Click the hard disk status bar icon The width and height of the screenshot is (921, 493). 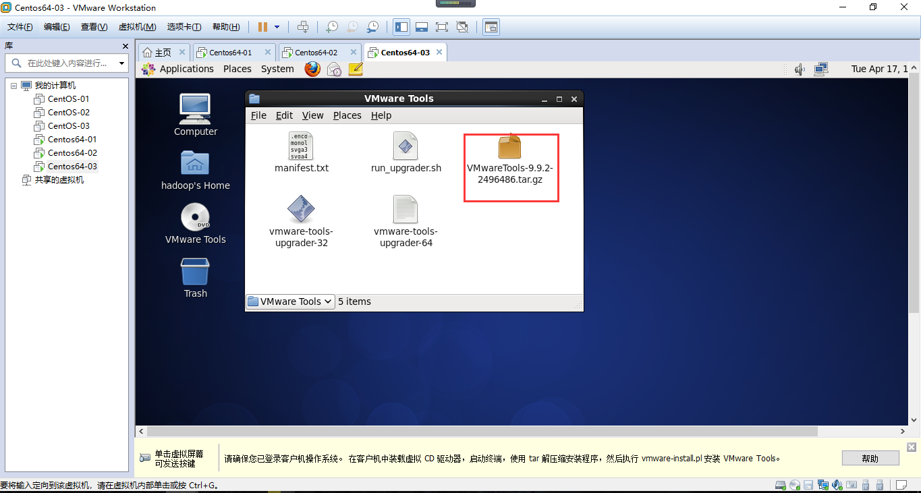780,485
